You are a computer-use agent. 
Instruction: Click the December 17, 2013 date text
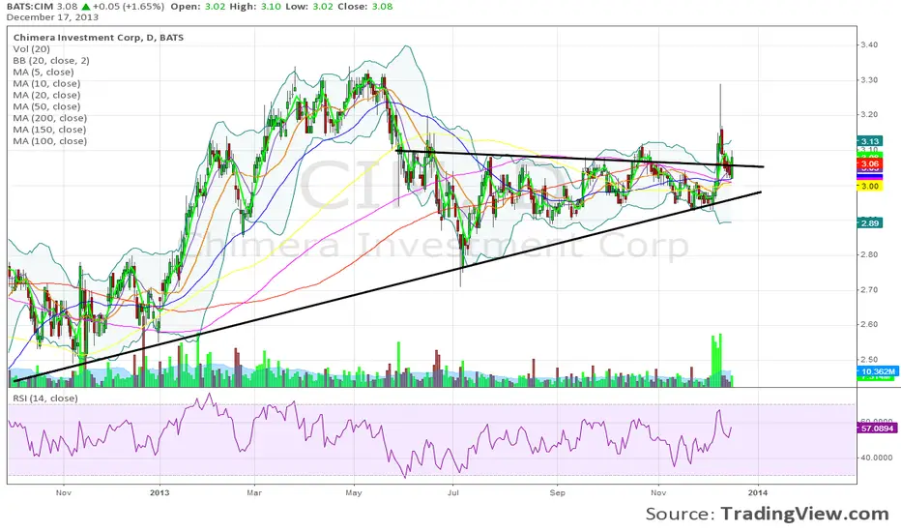(x=52, y=17)
